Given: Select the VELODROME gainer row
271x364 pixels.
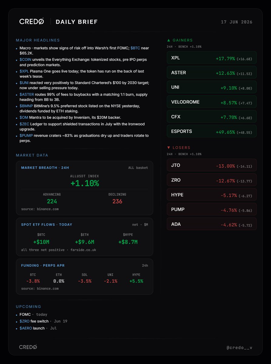Looking at the screenshot, I should point(212,102).
